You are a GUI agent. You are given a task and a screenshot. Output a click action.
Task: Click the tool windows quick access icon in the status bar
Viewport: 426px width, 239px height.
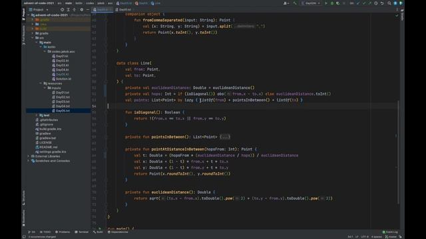(24, 236)
